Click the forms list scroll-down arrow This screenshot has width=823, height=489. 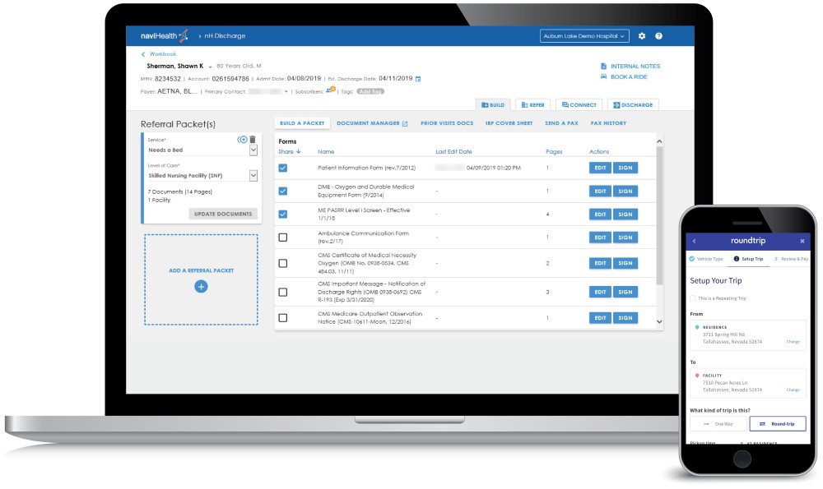[x=659, y=322]
